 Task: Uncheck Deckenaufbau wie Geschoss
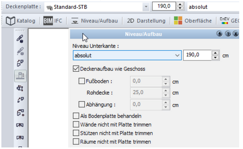(x=76, y=69)
